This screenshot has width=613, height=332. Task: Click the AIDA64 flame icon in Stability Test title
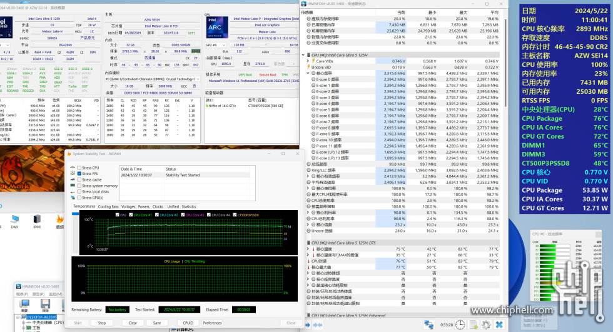click(69, 154)
